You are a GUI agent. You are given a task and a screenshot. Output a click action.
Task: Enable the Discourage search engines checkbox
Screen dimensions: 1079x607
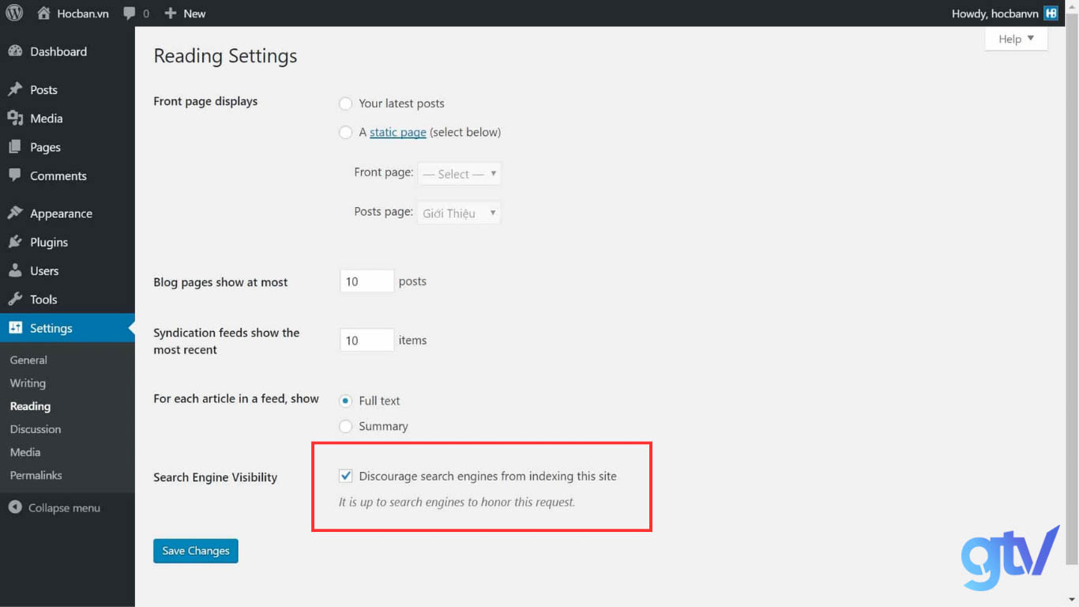coord(345,475)
